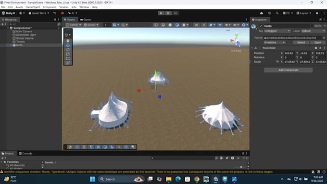This screenshot has height=184, width=327.
Task: Select the Rotate tool
Action: [68, 50]
